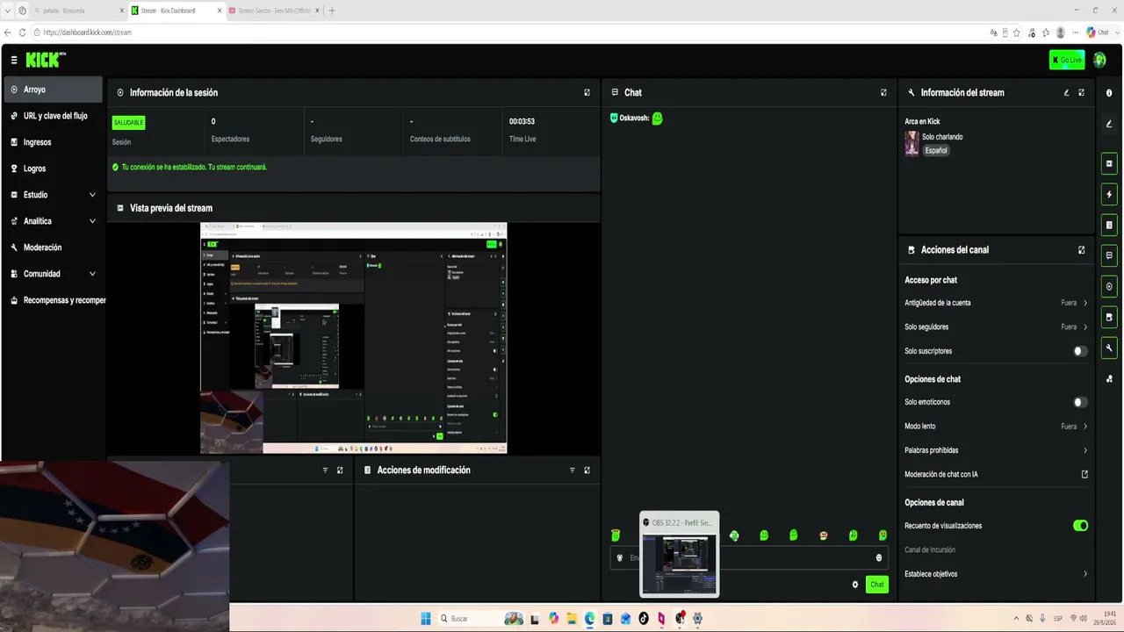Click the 00:03:53 Time Live value
Viewport: 1124px width, 632px height.
point(522,122)
